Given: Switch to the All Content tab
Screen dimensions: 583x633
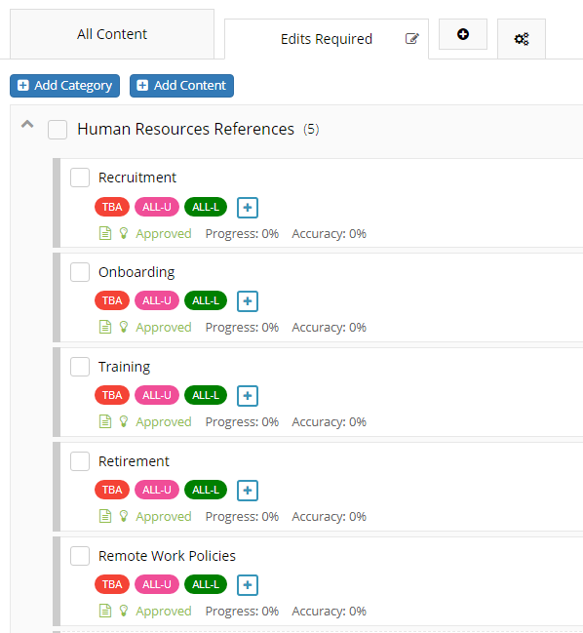Looking at the screenshot, I should click(x=112, y=34).
